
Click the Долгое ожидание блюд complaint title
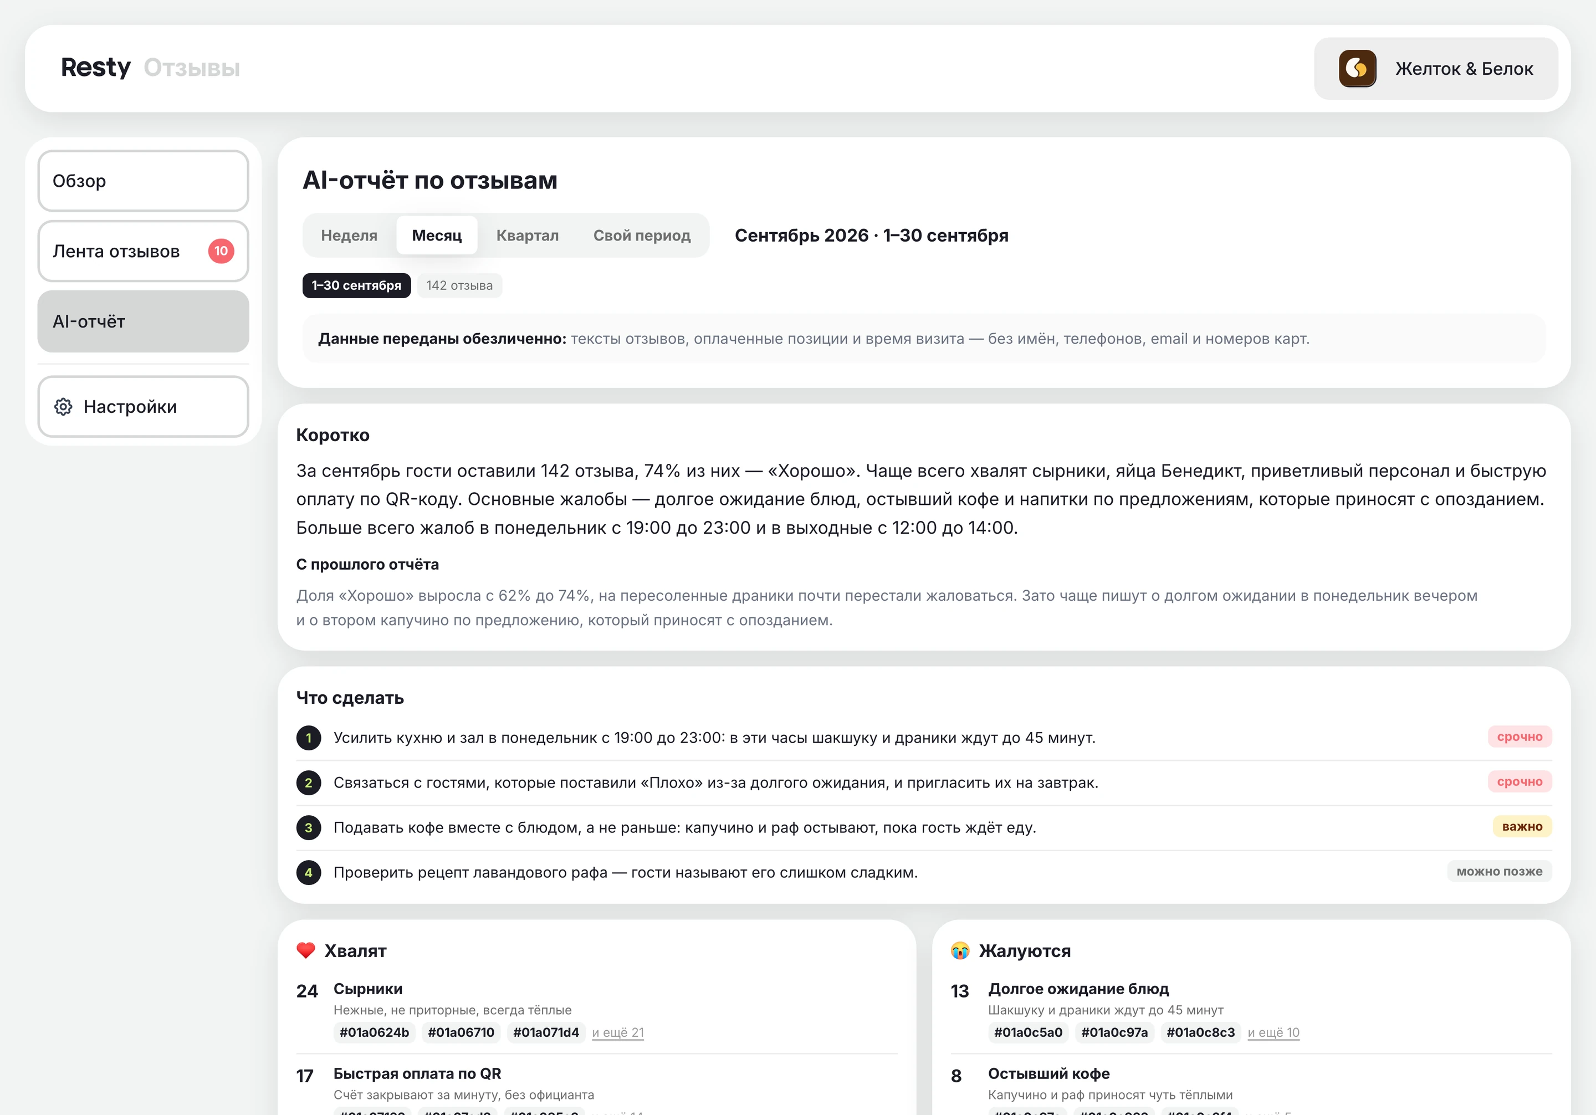point(1078,989)
